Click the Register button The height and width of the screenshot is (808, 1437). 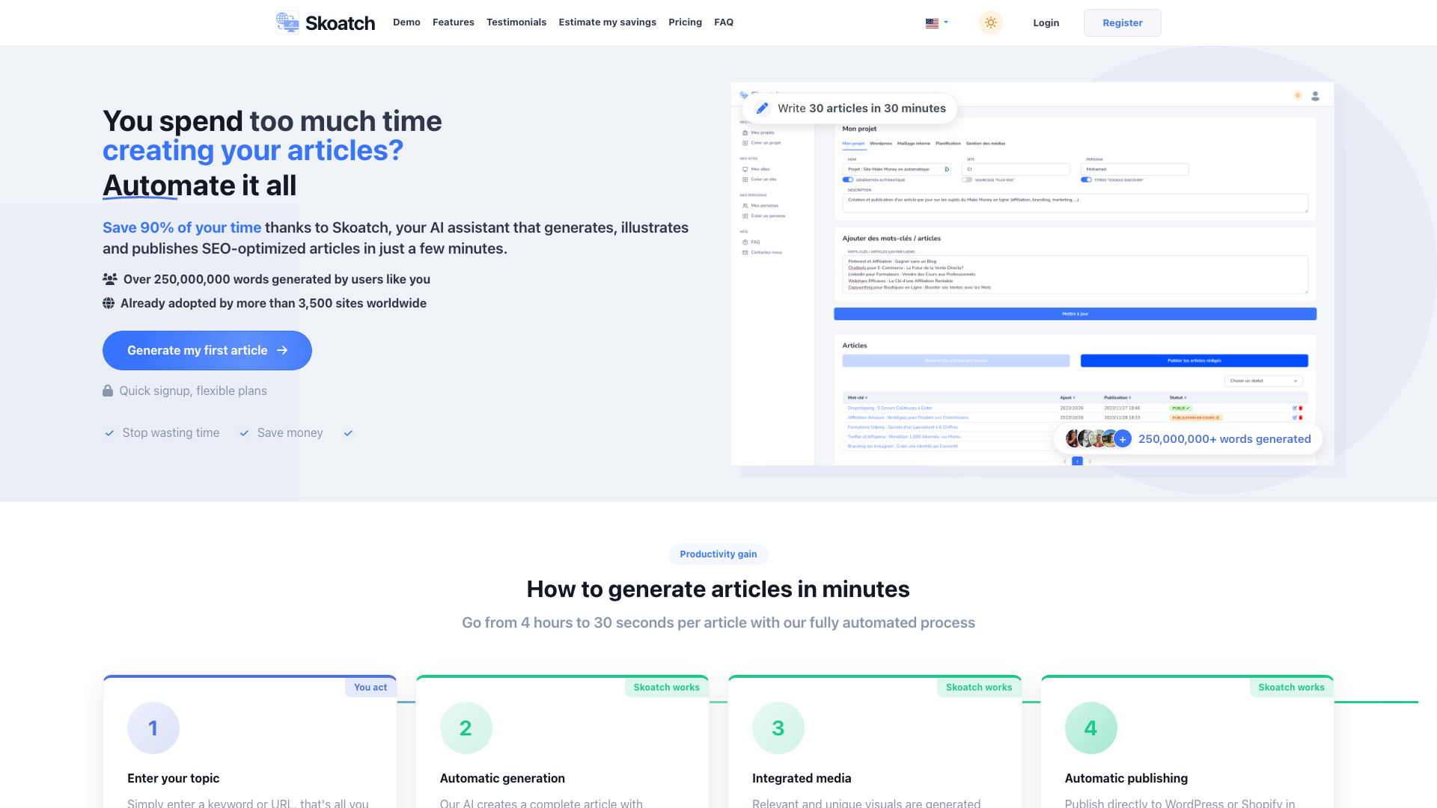[x=1122, y=23]
